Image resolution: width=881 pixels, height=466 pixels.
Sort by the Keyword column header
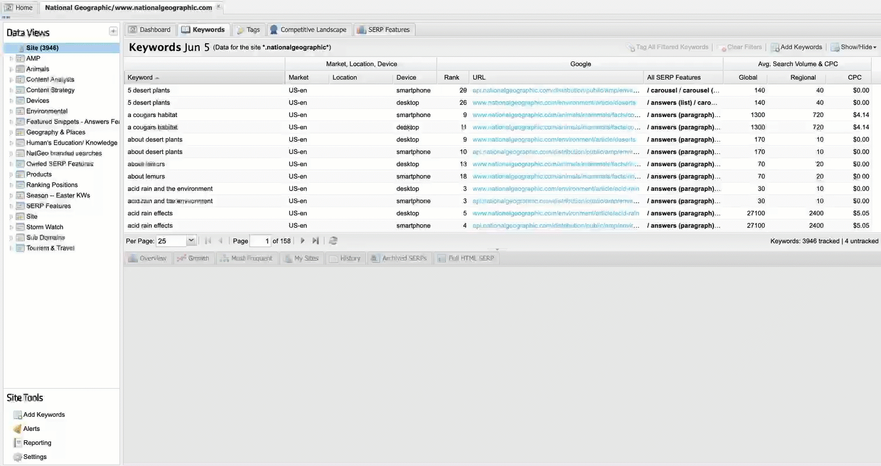(141, 77)
